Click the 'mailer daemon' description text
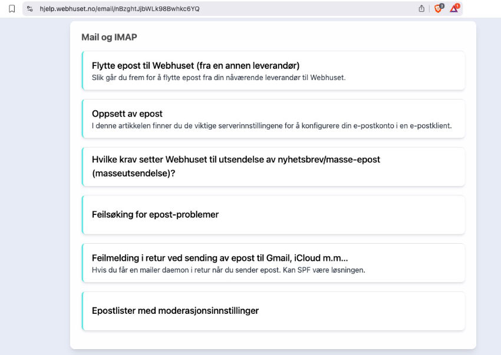The image size is (501, 355). point(229,270)
